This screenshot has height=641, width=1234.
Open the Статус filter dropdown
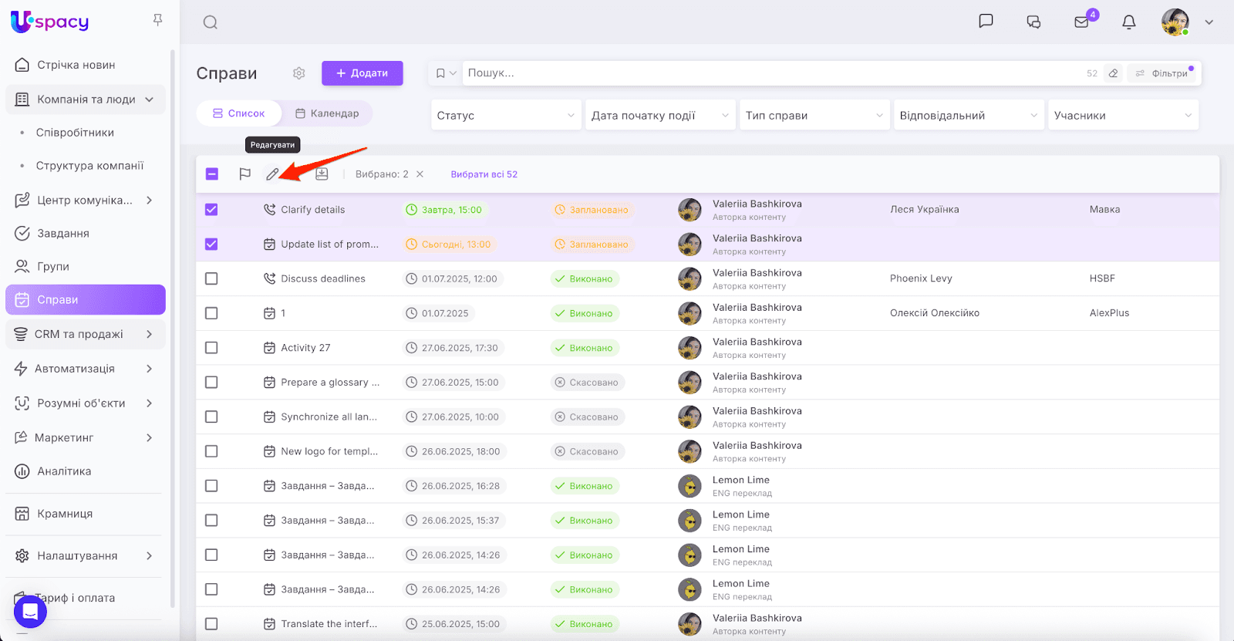click(505, 116)
